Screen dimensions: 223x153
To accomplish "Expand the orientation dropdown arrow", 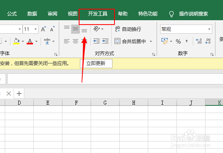I will (x=103, y=29).
